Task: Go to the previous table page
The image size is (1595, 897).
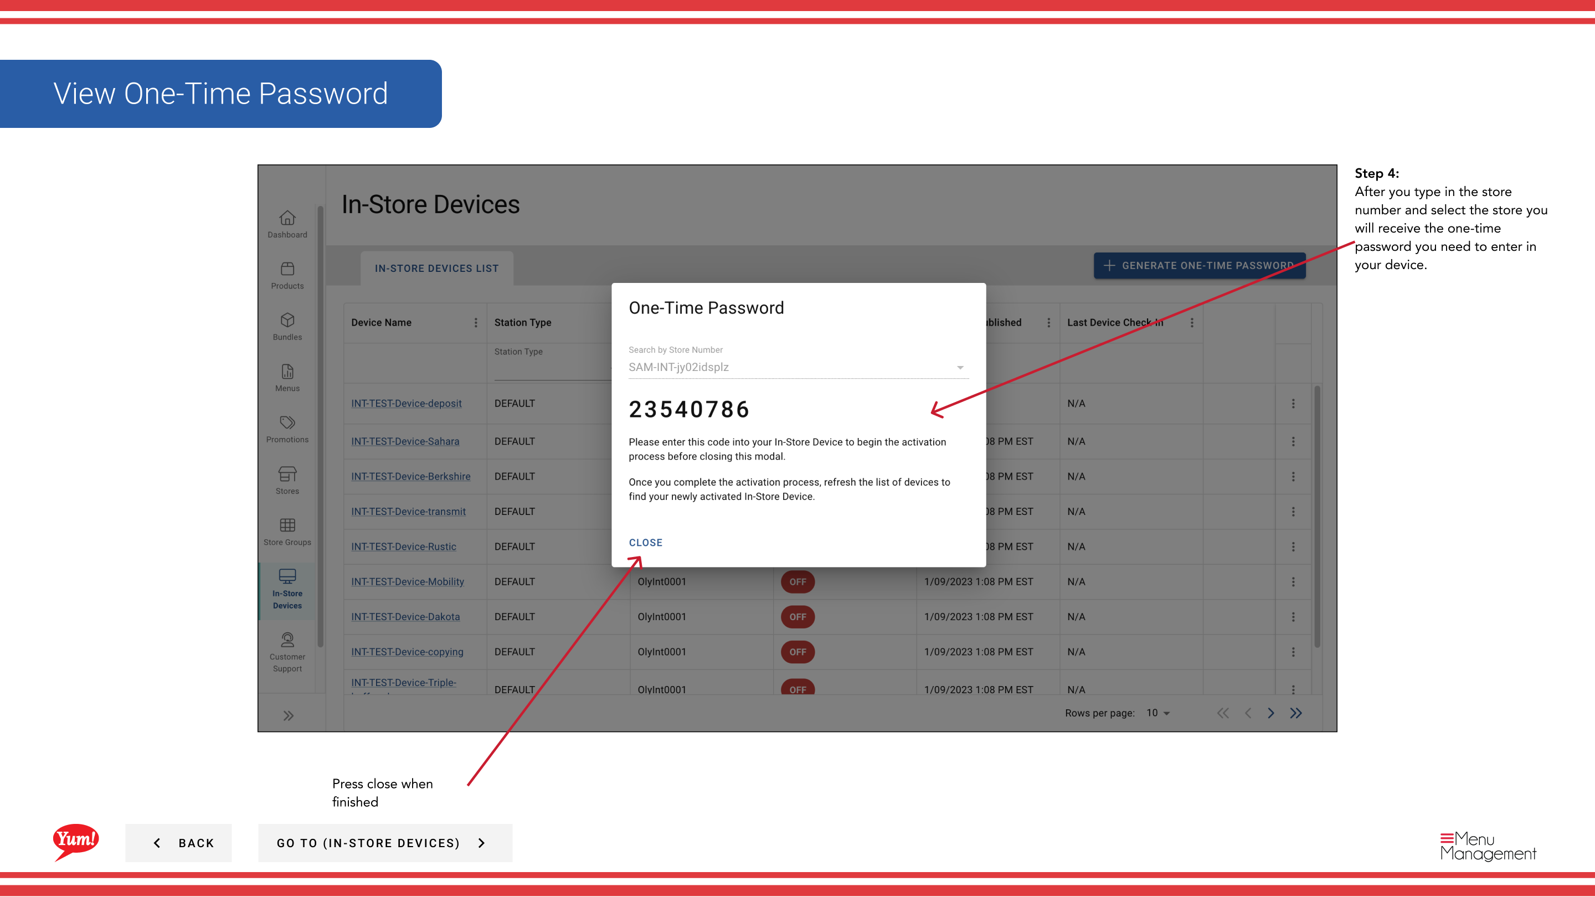Action: tap(1248, 713)
